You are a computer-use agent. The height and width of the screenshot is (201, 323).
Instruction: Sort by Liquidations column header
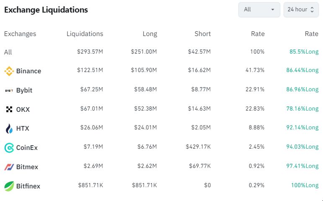tap(85, 34)
